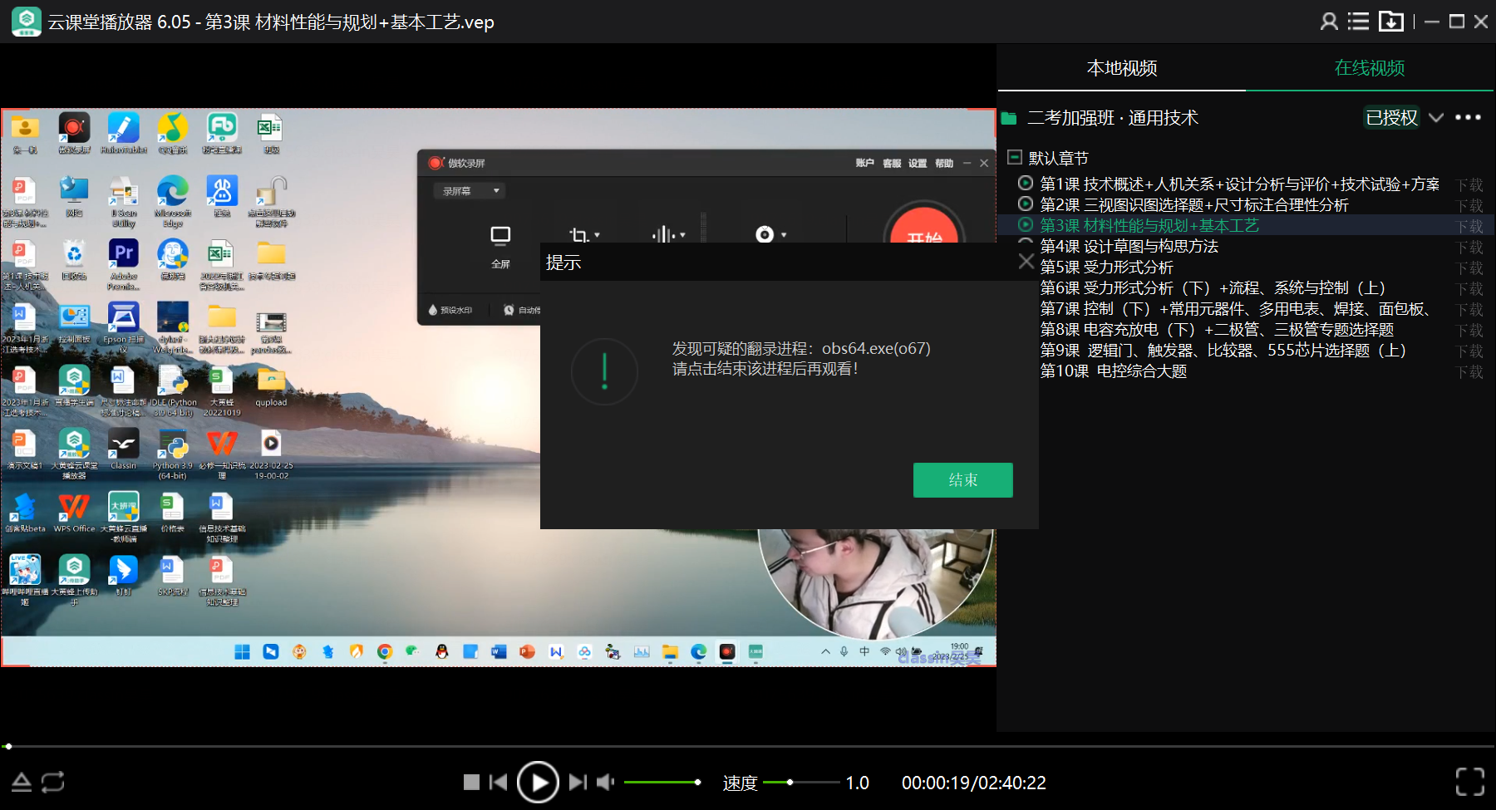
Task: Close the 提示 dialog with the X
Action: 1026,262
